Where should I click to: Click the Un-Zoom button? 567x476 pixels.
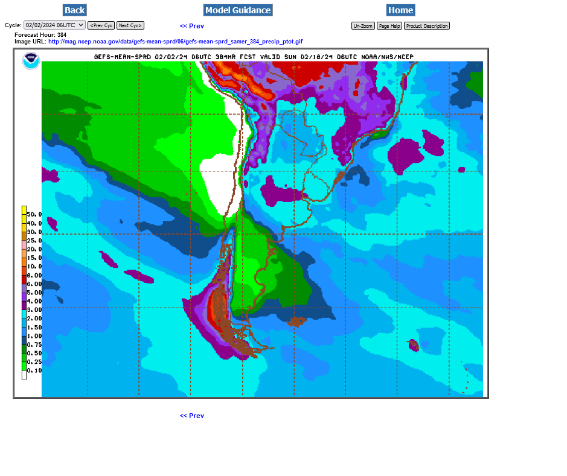(363, 26)
